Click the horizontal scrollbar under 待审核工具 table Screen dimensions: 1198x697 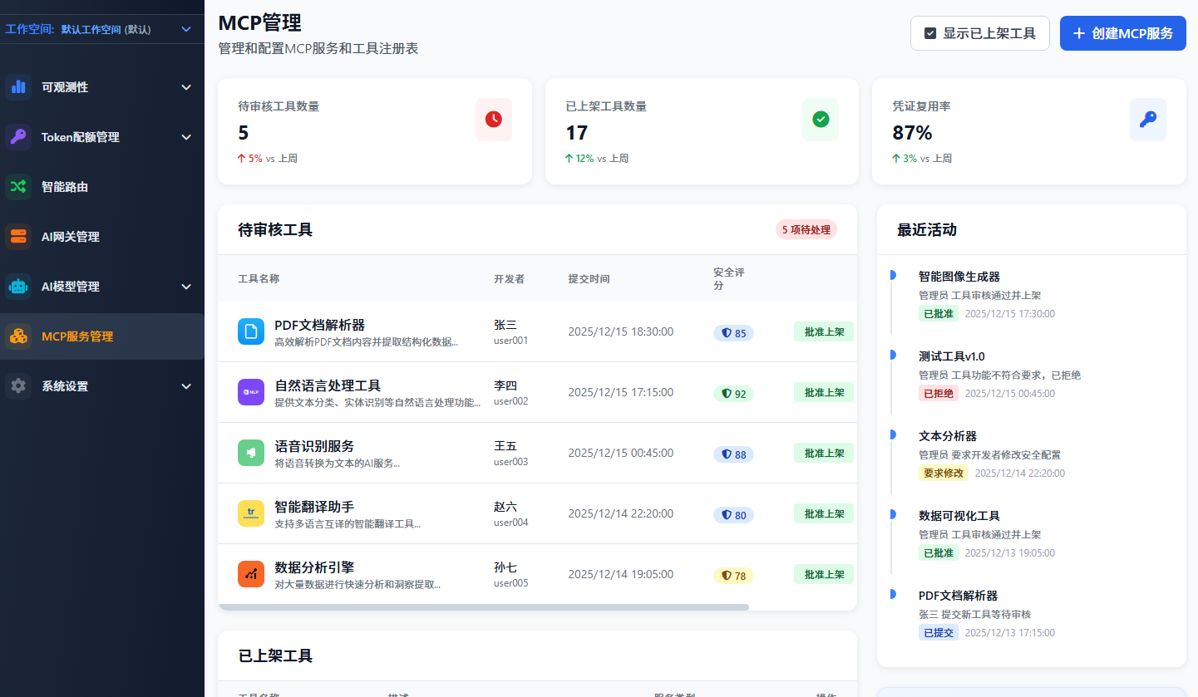(484, 607)
